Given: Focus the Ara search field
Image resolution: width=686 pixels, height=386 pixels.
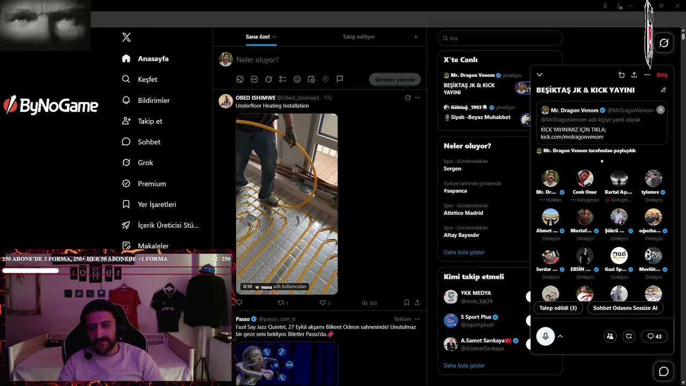Looking at the screenshot, I should point(500,38).
